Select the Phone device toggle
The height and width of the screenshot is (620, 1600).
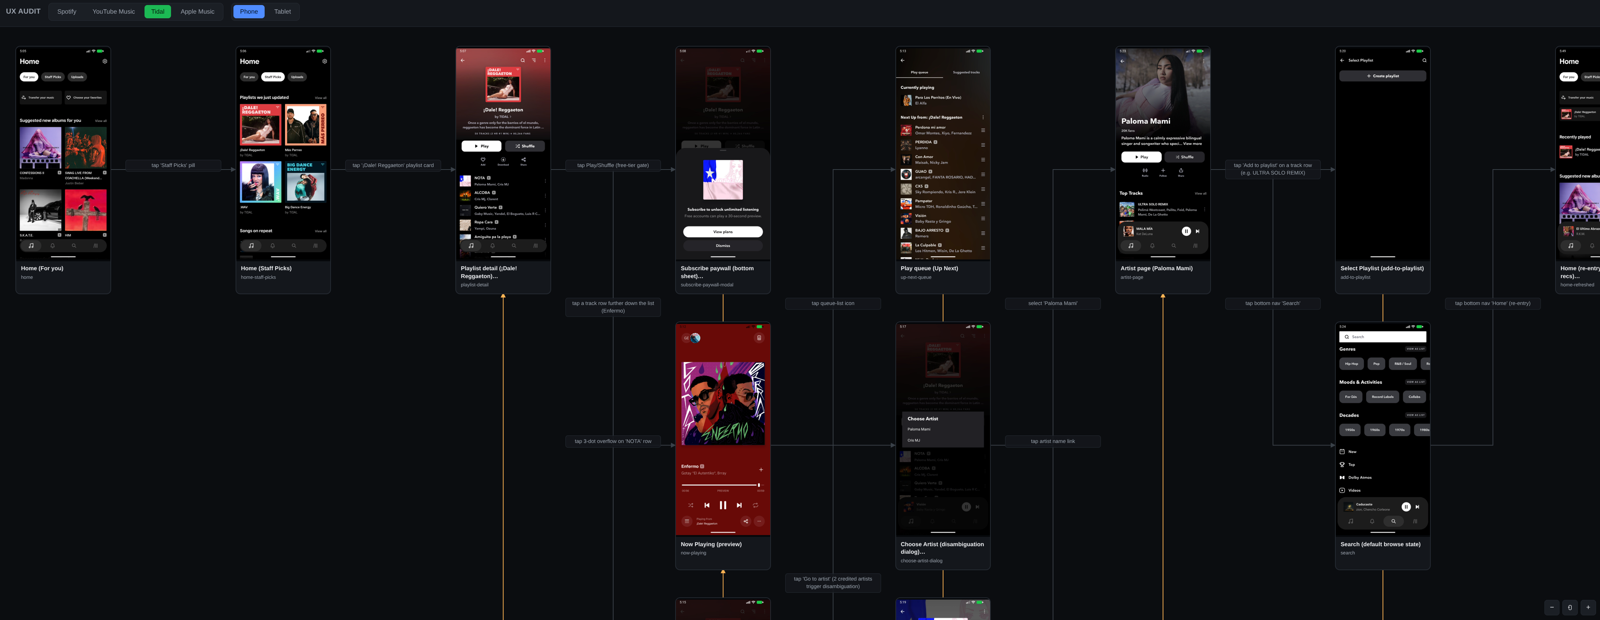pos(249,11)
